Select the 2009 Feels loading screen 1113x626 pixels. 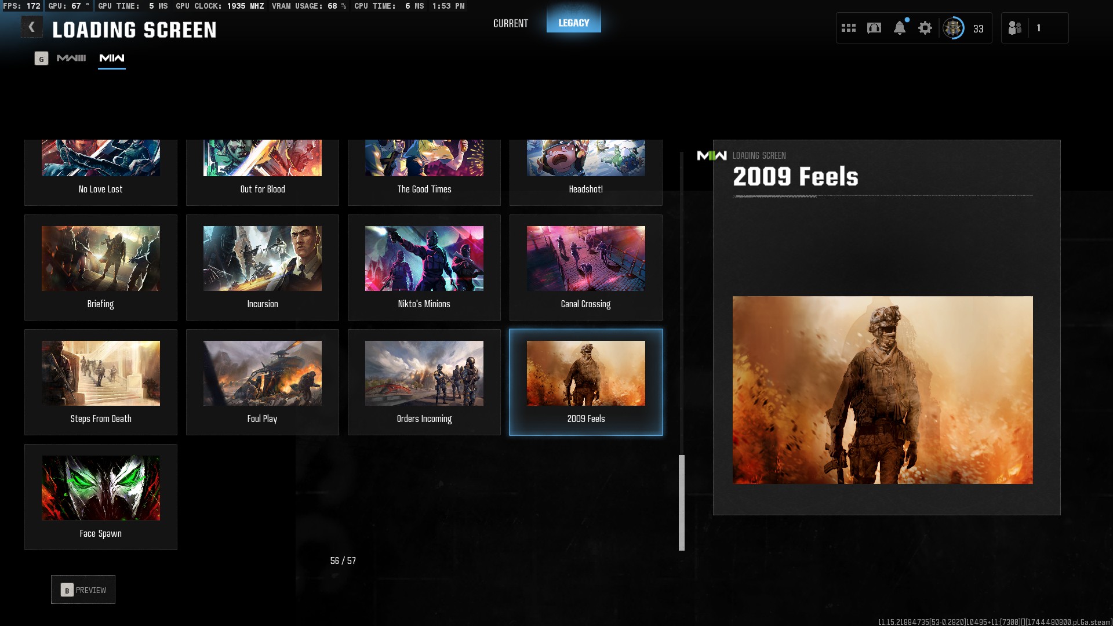(x=586, y=382)
